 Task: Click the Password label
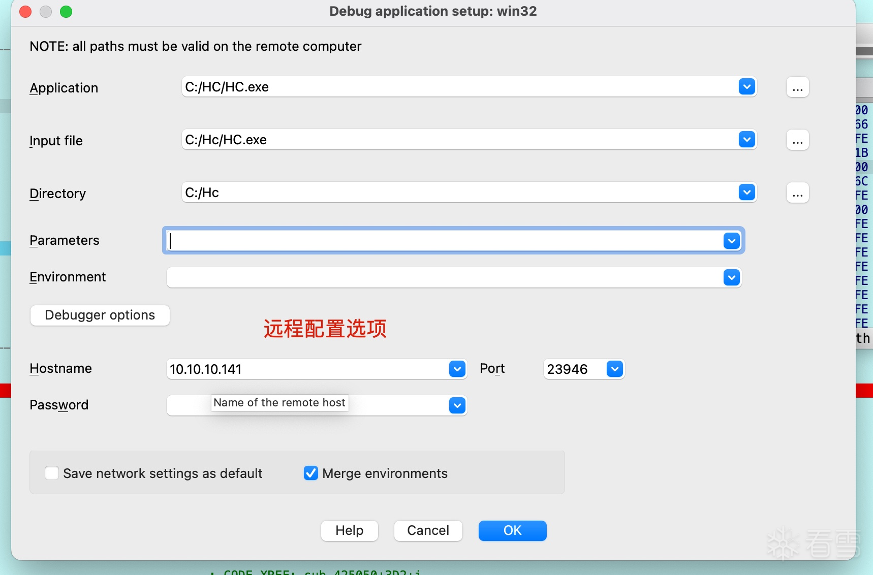tap(59, 405)
